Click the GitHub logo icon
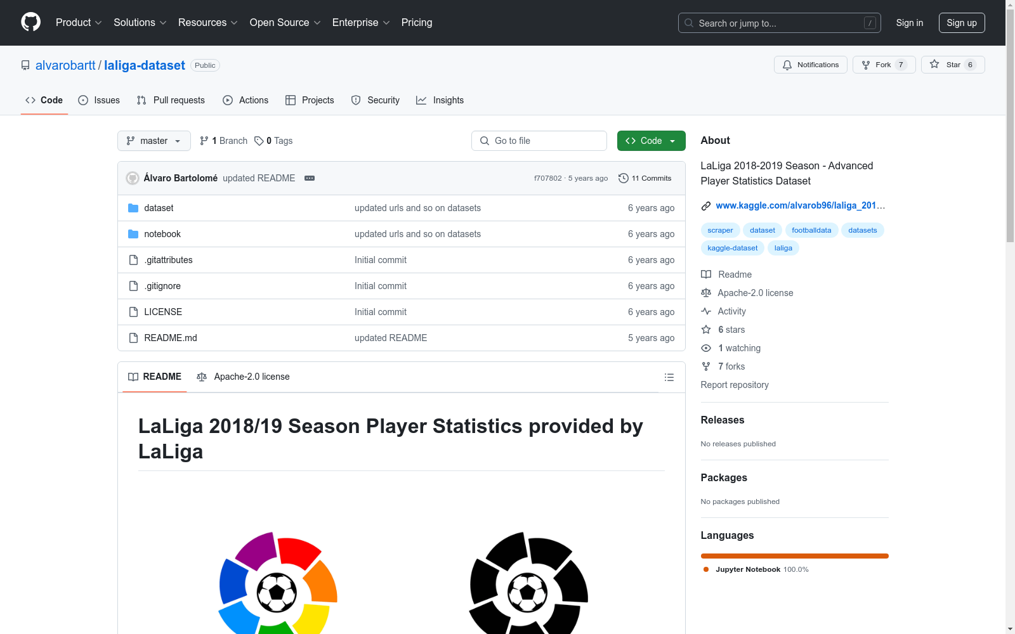 click(30, 22)
